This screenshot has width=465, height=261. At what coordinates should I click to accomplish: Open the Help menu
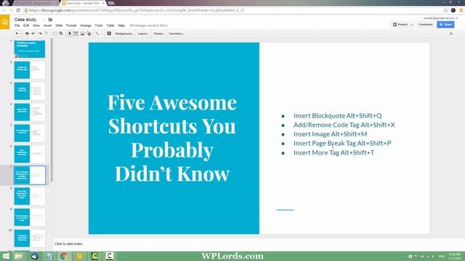pyautogui.click(x=121, y=26)
